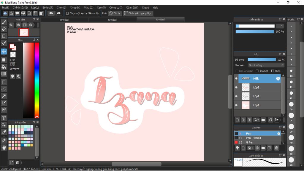Open the Tệp(F) menu
This screenshot has height=171, width=304.
point(5,7)
